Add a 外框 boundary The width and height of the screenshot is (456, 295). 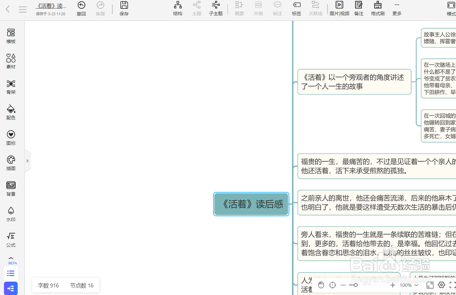click(x=258, y=9)
